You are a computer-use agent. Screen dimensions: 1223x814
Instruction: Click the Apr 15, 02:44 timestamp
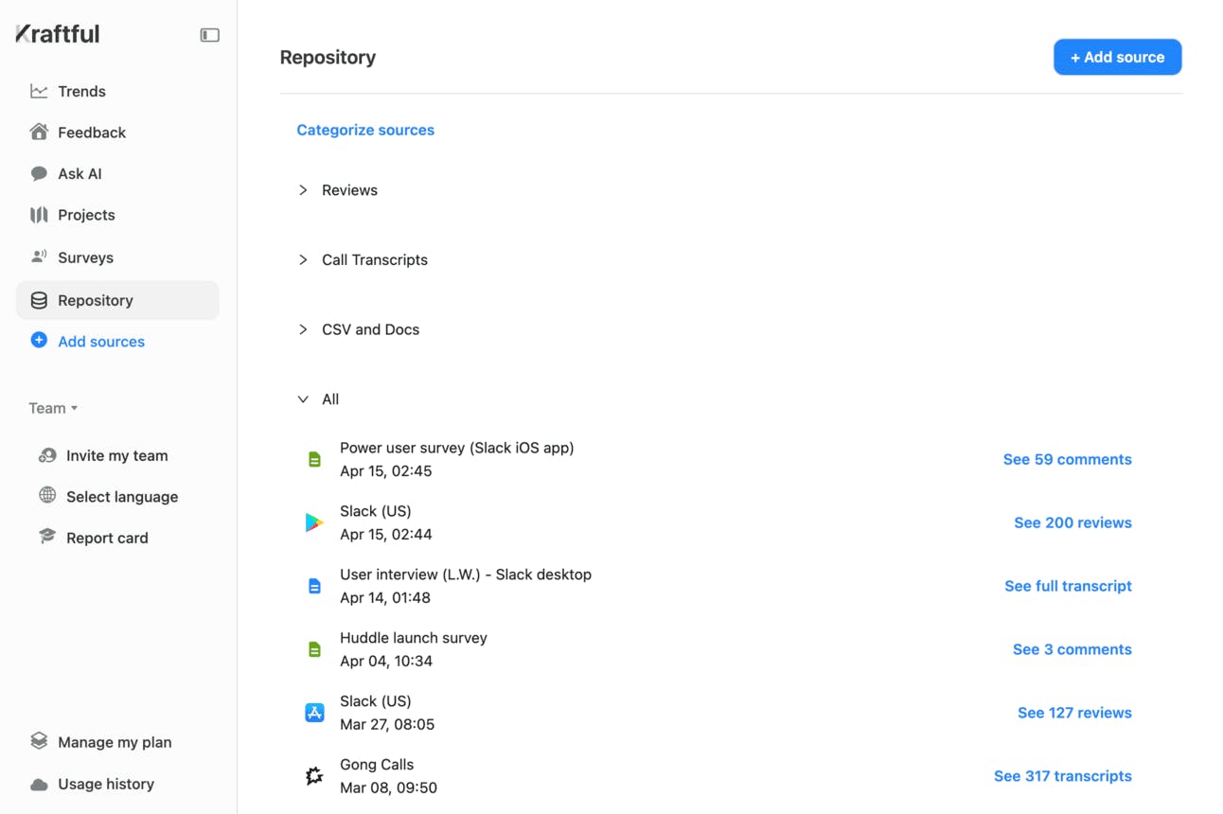[x=386, y=535]
